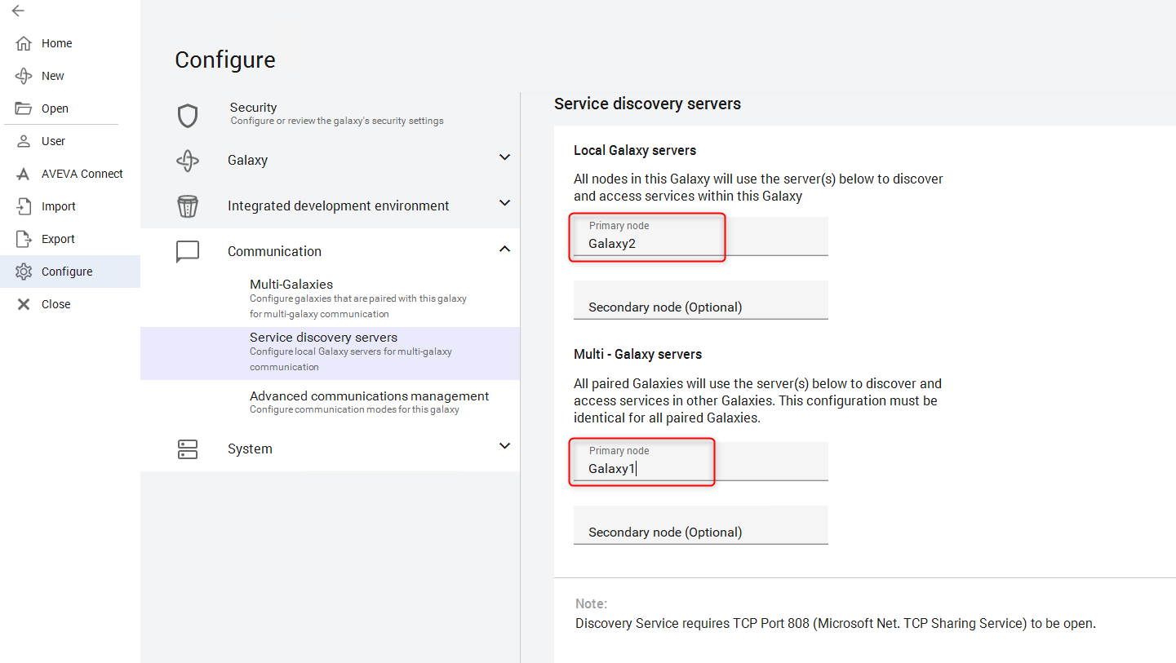Select User in the left sidebar
Image resolution: width=1176 pixels, height=663 pixels.
coord(53,141)
